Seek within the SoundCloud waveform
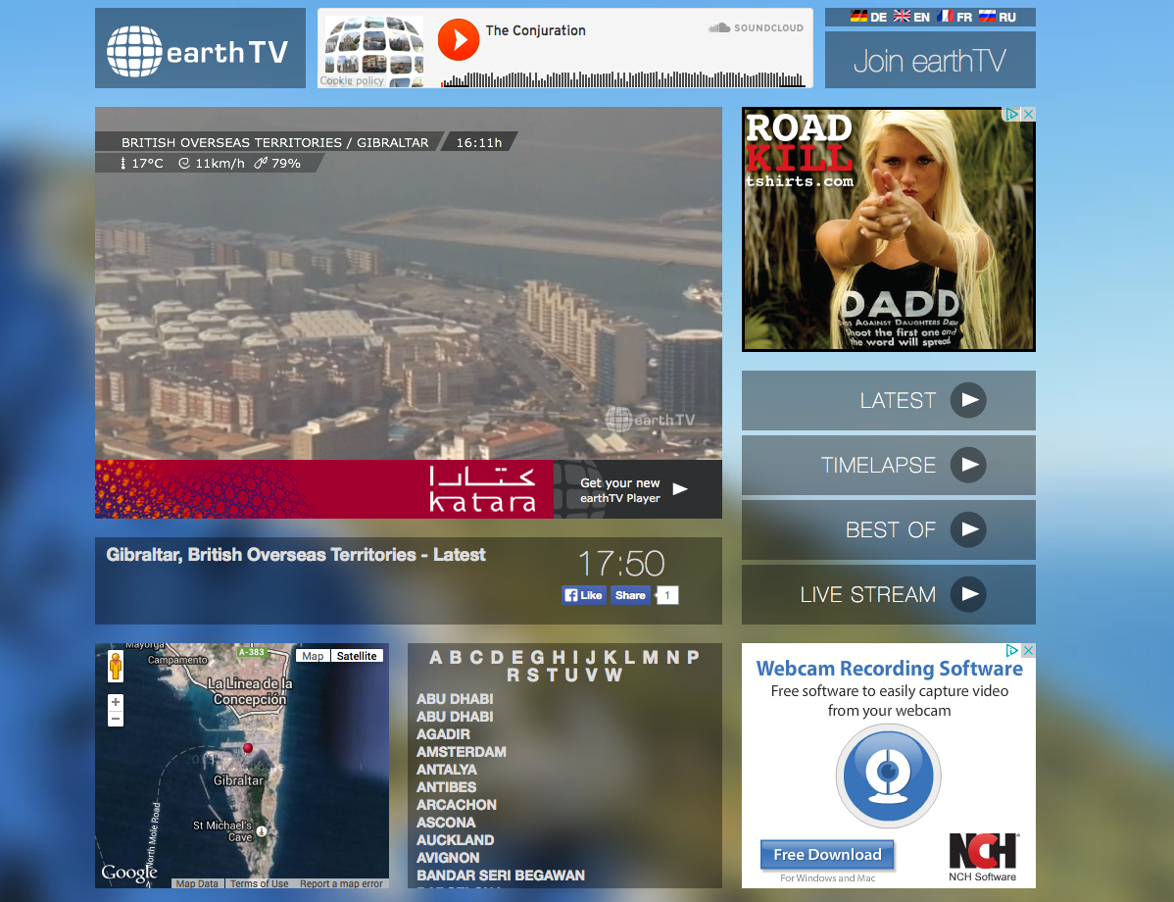Screen dimensions: 1174x902 click(623, 78)
